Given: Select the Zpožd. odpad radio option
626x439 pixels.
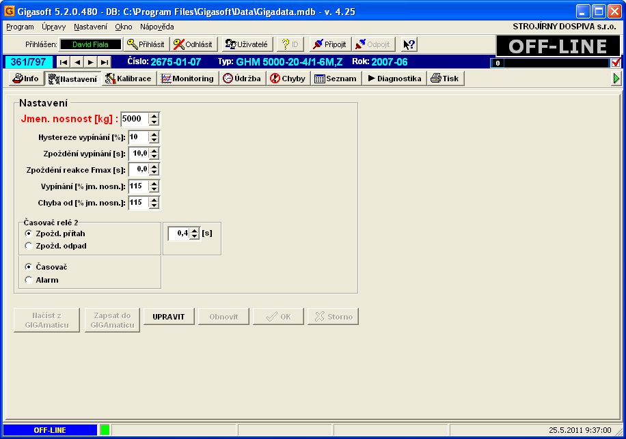Looking at the screenshot, I should 29,246.
